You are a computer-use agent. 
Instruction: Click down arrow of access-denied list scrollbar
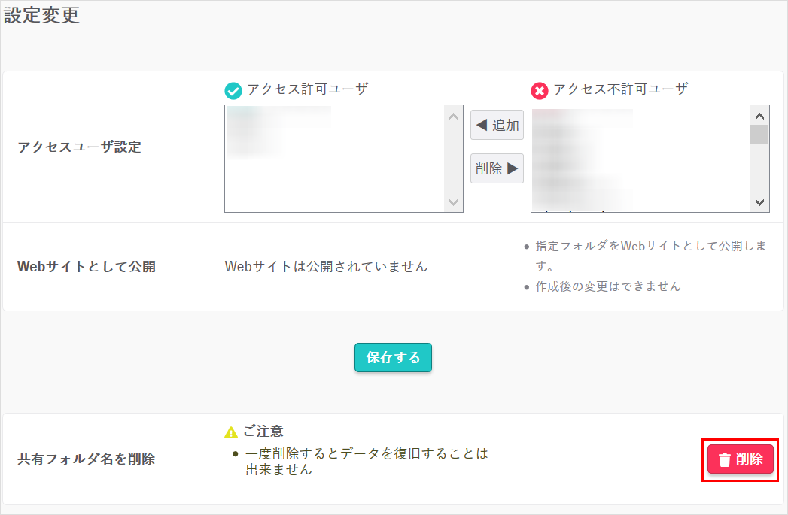[759, 202]
